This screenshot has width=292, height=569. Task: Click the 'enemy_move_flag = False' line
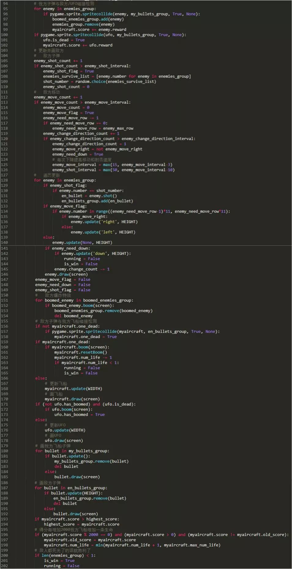pos(63,280)
